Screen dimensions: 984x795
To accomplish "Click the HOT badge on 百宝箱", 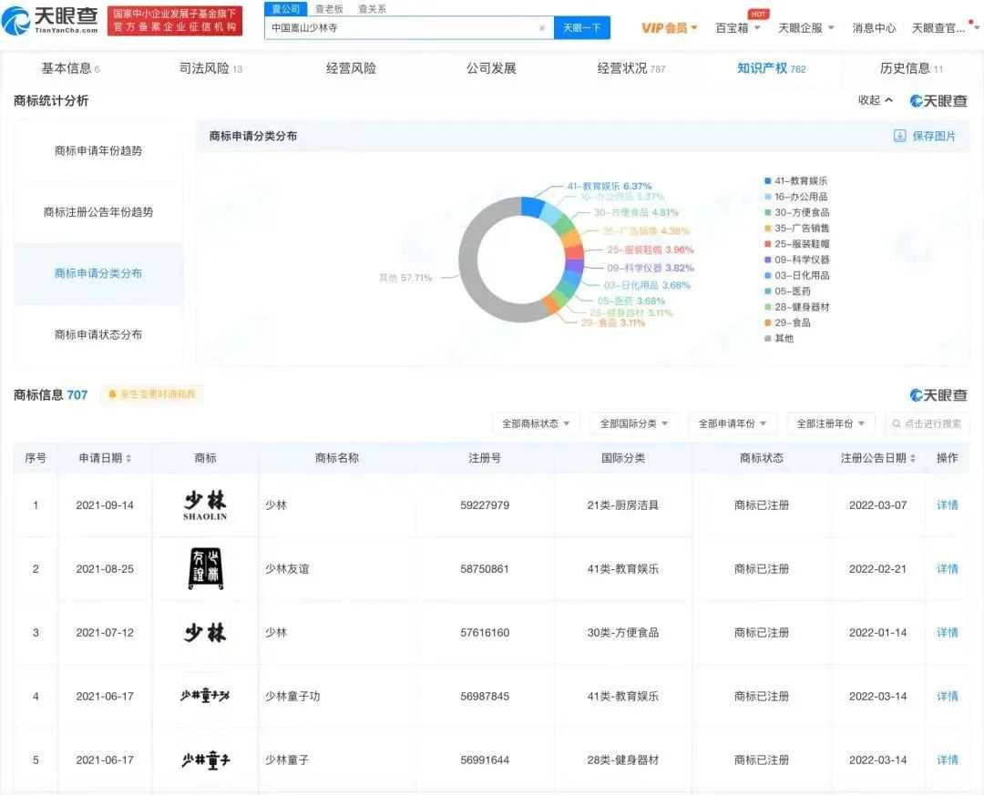I will click(755, 14).
